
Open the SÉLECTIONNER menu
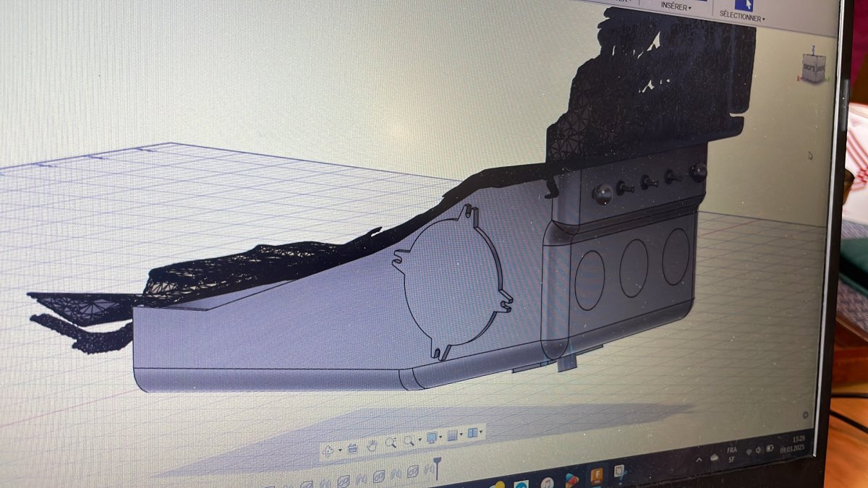[x=742, y=17]
